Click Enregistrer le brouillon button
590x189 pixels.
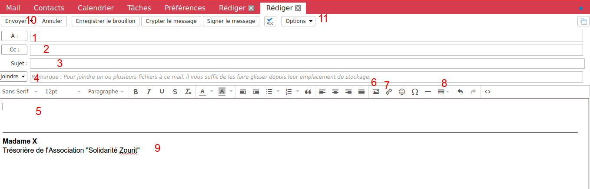(x=106, y=21)
